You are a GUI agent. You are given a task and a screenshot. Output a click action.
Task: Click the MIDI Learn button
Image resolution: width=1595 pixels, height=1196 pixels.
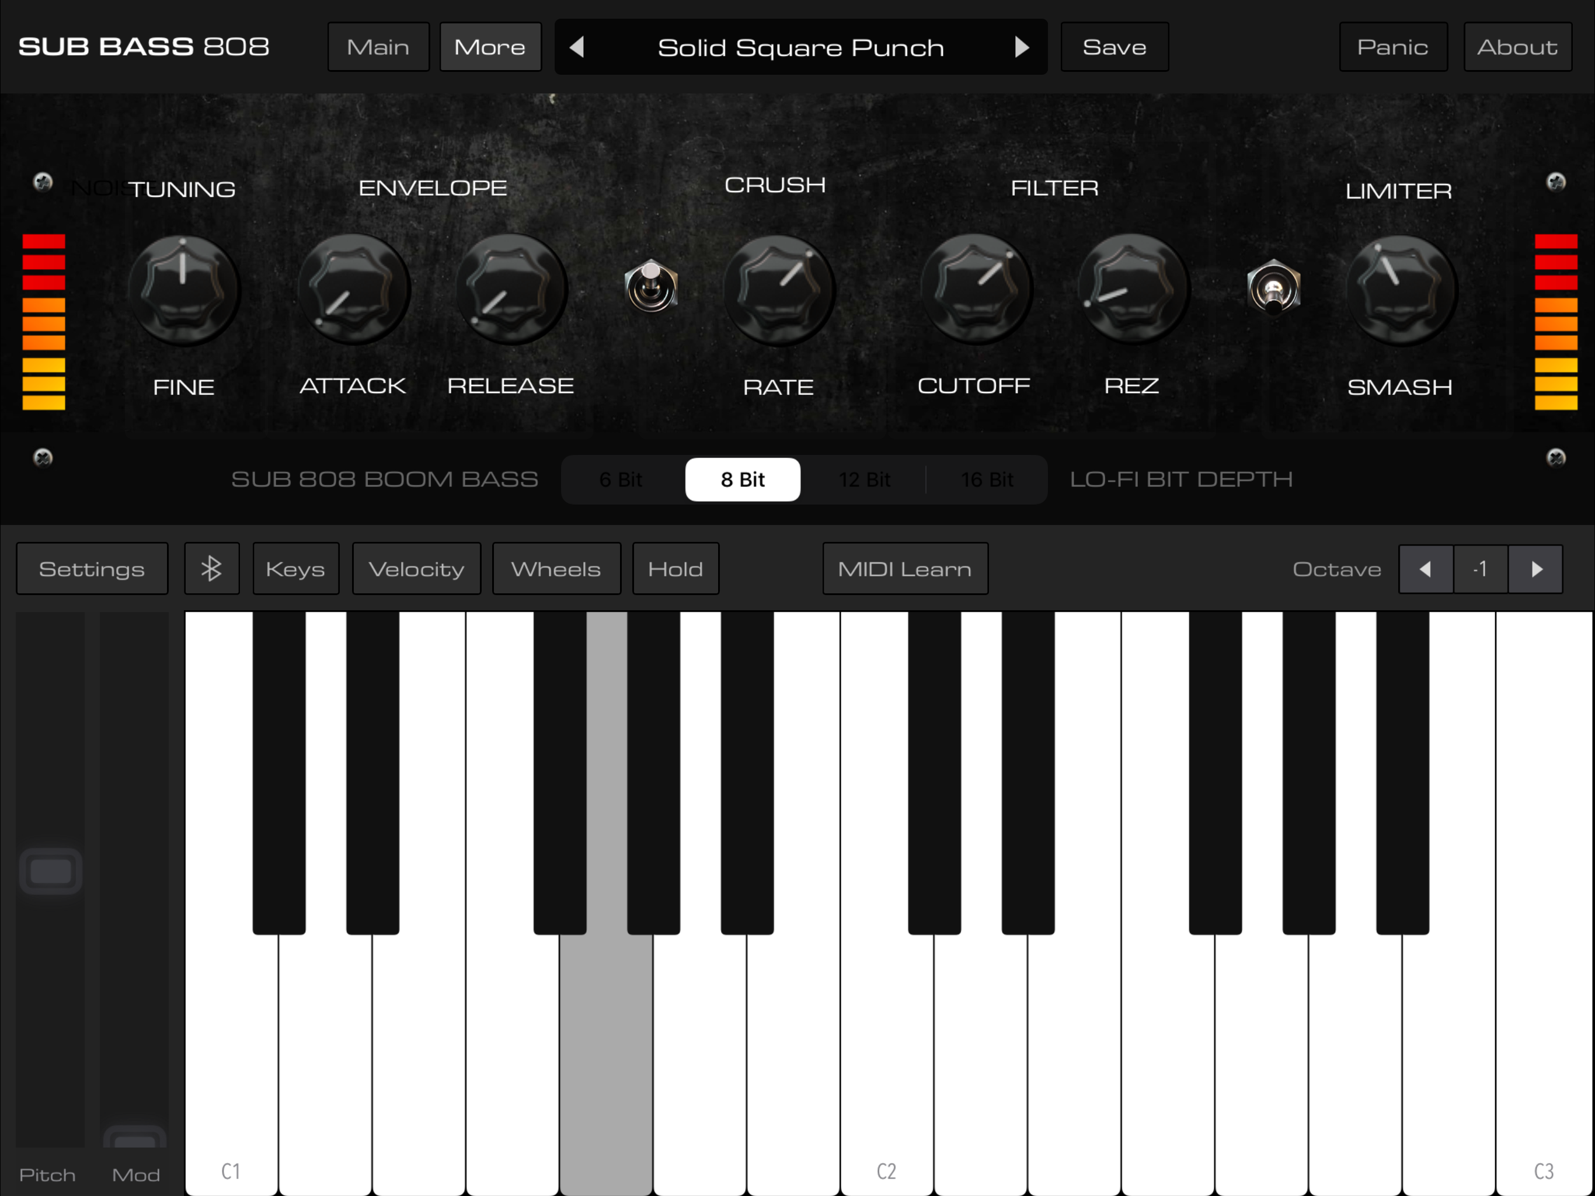(904, 569)
